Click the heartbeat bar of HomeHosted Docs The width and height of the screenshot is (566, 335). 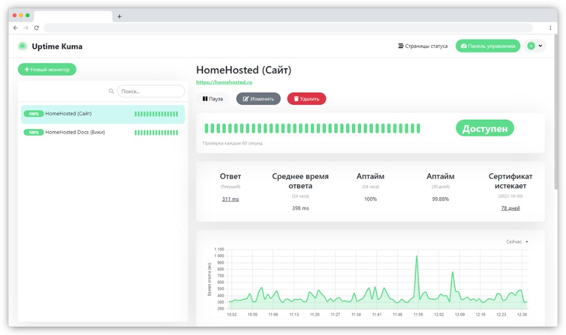pos(156,132)
